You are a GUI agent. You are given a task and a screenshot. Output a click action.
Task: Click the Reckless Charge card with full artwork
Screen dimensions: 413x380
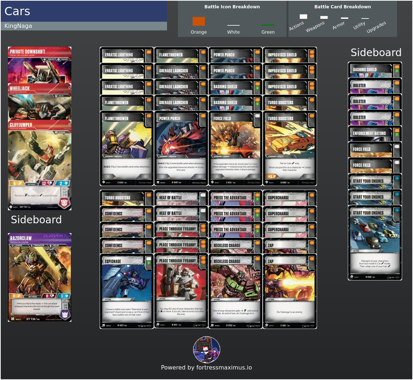(x=235, y=291)
